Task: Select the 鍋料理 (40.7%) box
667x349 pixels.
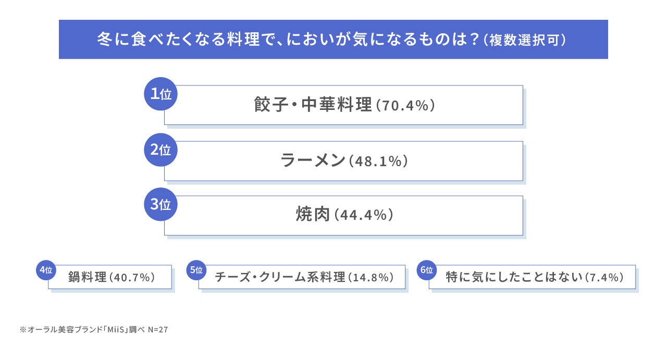Action: pos(110,277)
